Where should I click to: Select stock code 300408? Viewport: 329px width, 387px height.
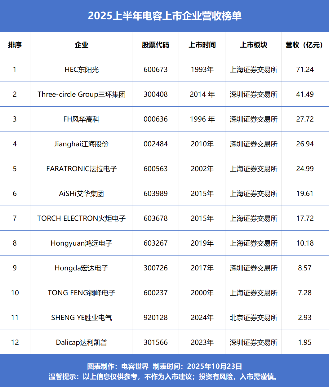[156, 94]
